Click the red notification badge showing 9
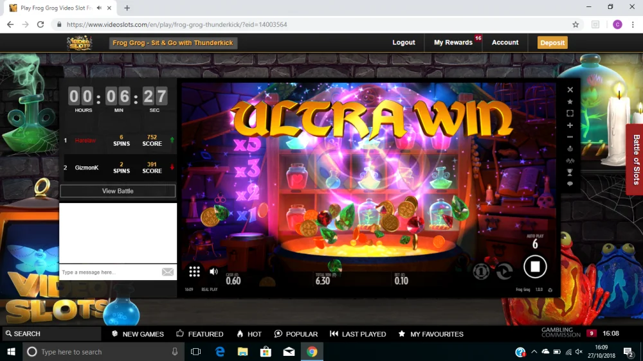Screen dimensions: 643x361 coord(592,333)
